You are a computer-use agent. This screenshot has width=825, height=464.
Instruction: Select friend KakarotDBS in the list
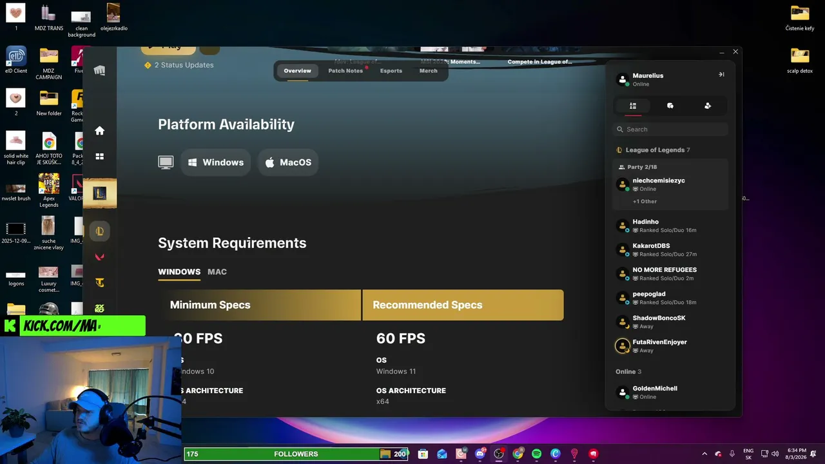[x=670, y=249]
